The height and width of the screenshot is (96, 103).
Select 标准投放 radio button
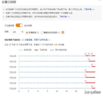(27, 33)
